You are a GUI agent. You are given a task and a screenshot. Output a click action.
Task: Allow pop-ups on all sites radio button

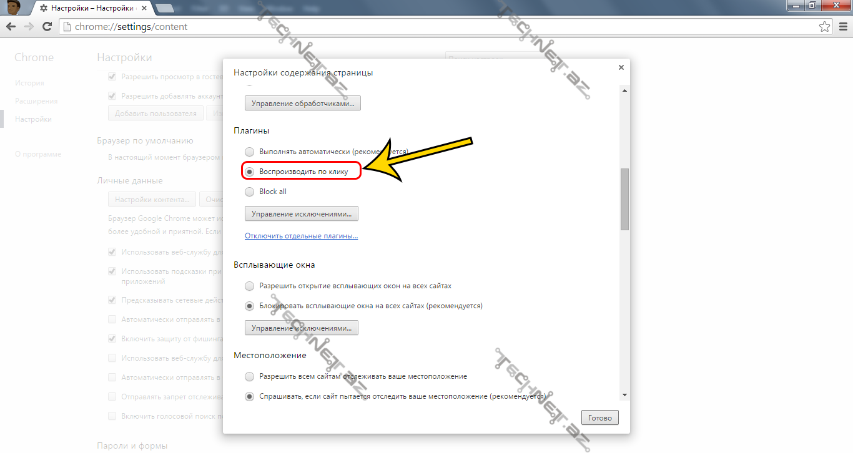click(250, 286)
